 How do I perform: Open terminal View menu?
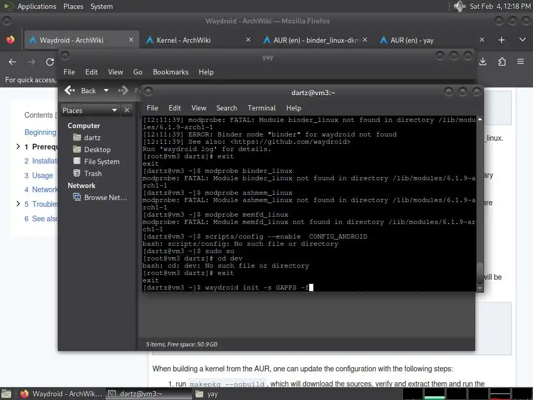pos(199,108)
